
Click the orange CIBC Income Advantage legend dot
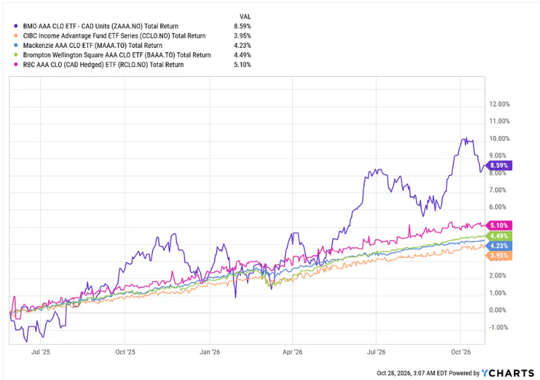point(16,36)
